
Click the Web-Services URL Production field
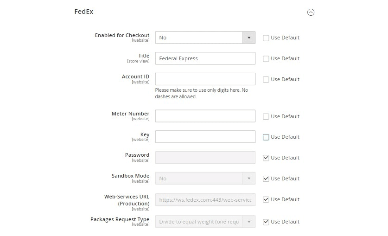(x=205, y=200)
